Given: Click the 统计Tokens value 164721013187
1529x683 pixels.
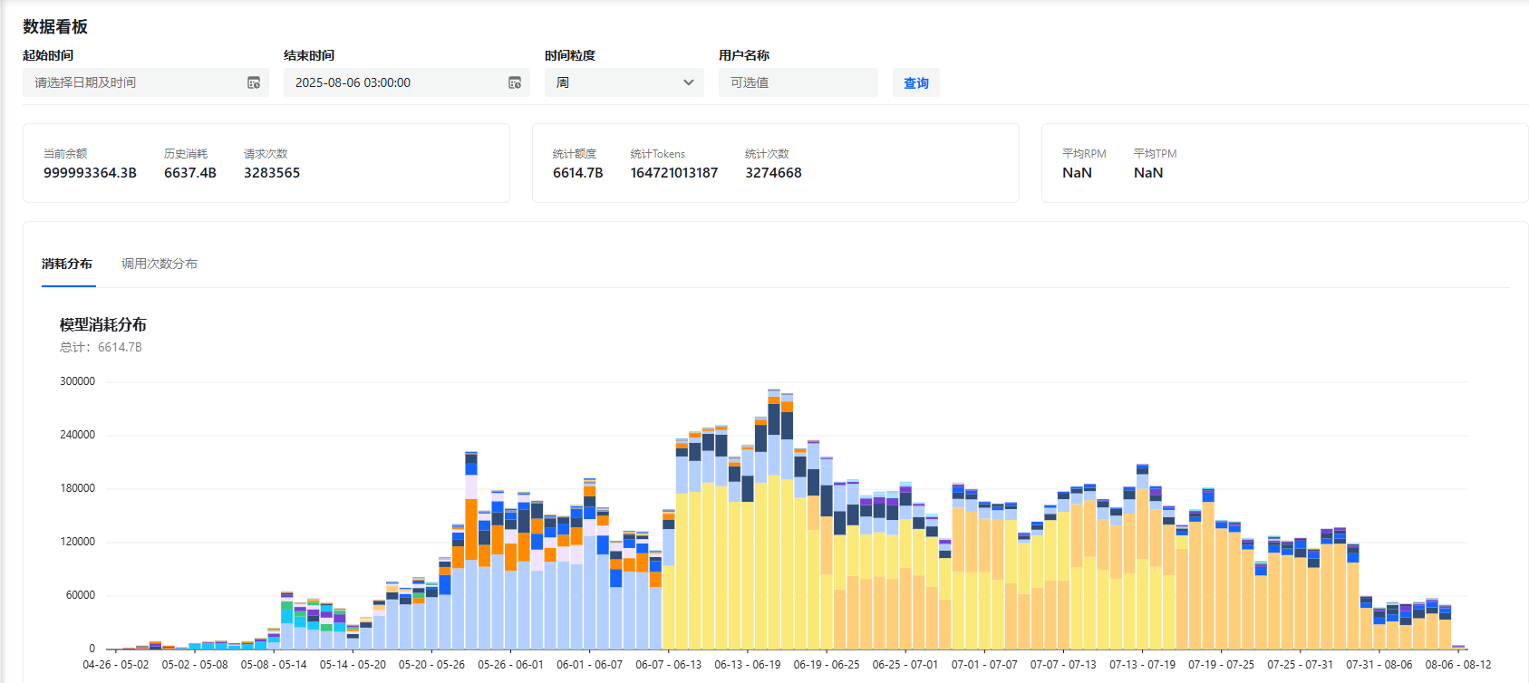Looking at the screenshot, I should click(674, 172).
